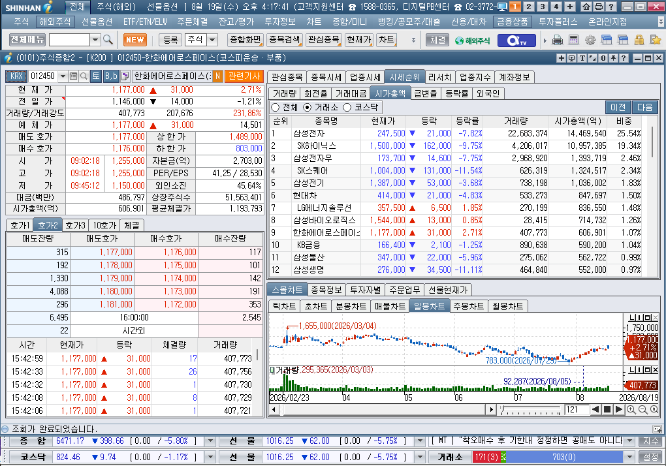Expand the menu bar overflow arrow at far right

point(661,22)
